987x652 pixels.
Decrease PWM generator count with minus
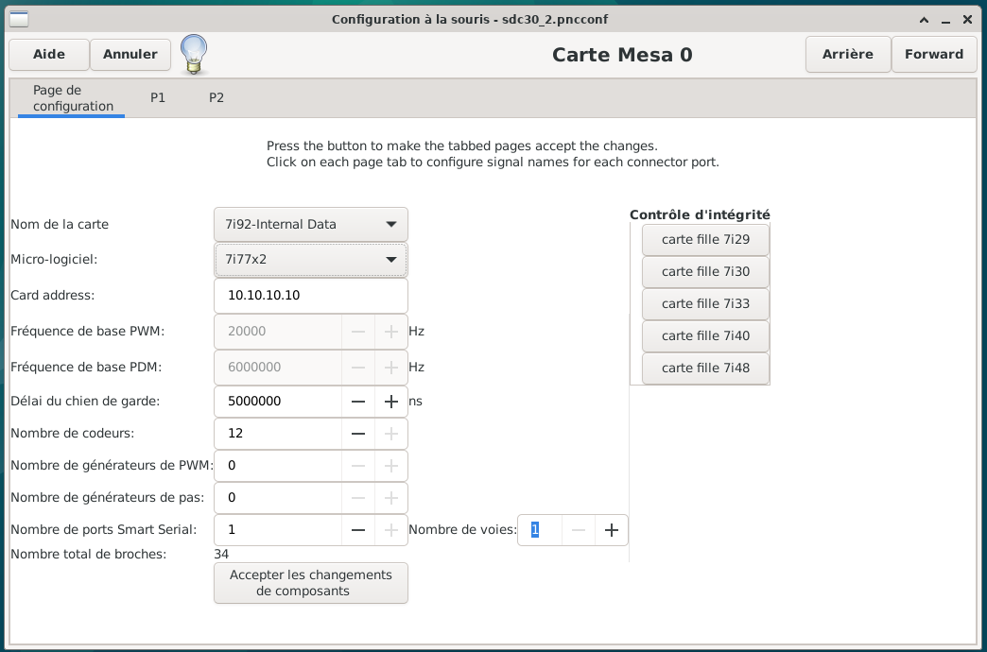tap(358, 466)
